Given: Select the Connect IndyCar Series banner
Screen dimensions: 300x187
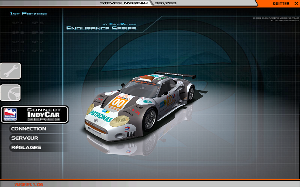Looking at the screenshot, I should (35, 115).
